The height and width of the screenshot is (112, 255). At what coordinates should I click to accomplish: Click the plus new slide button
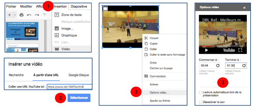click(10, 15)
